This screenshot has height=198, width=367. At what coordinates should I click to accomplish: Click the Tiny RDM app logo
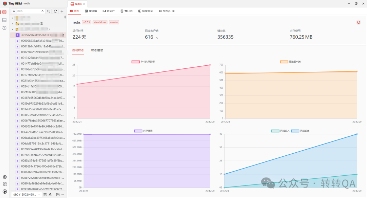5,3
